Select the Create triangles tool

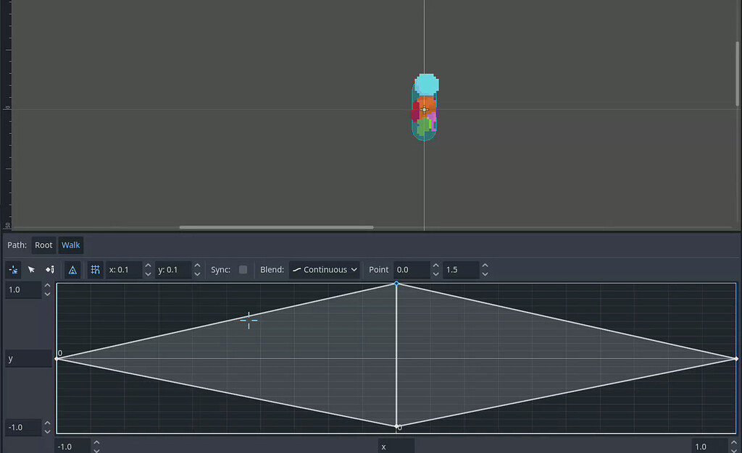pos(72,269)
